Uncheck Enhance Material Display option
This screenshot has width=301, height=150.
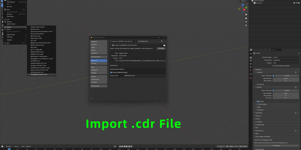pos(111,72)
